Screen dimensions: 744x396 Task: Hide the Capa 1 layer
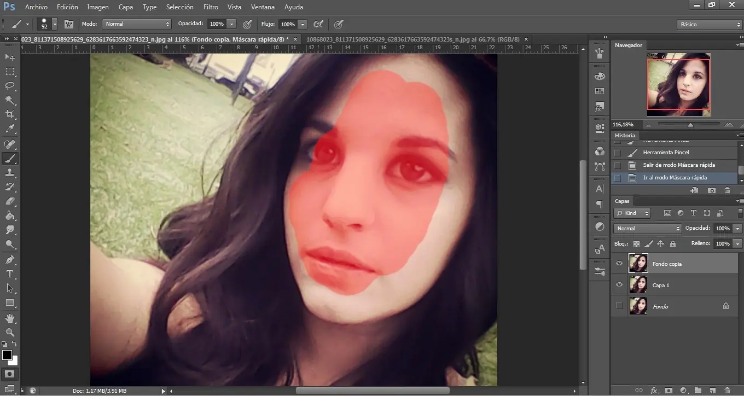(x=619, y=285)
